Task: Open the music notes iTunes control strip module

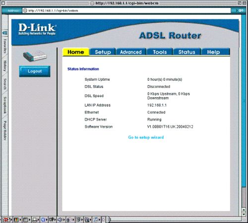Action: [x=97, y=220]
